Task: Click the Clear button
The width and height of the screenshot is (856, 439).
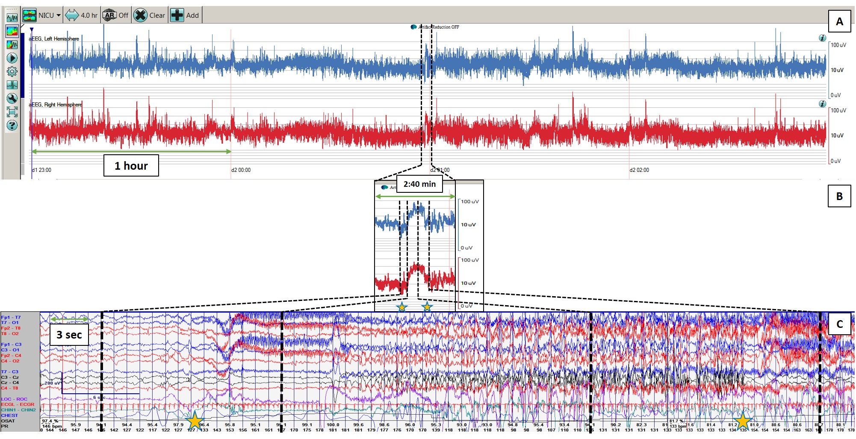Action: click(149, 15)
